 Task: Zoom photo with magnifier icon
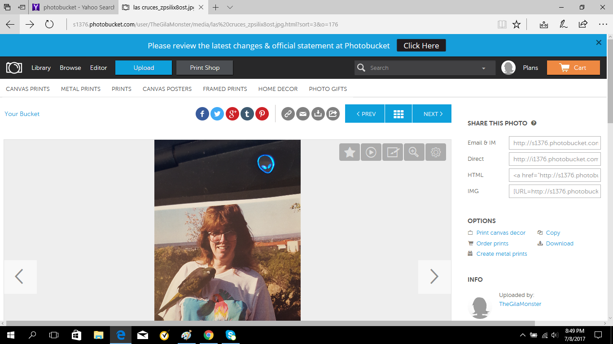(414, 152)
